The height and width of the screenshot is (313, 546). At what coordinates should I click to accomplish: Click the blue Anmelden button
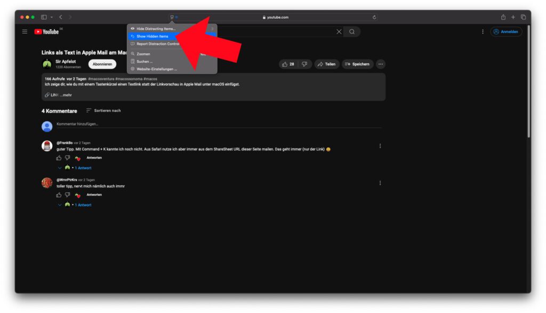505,31
